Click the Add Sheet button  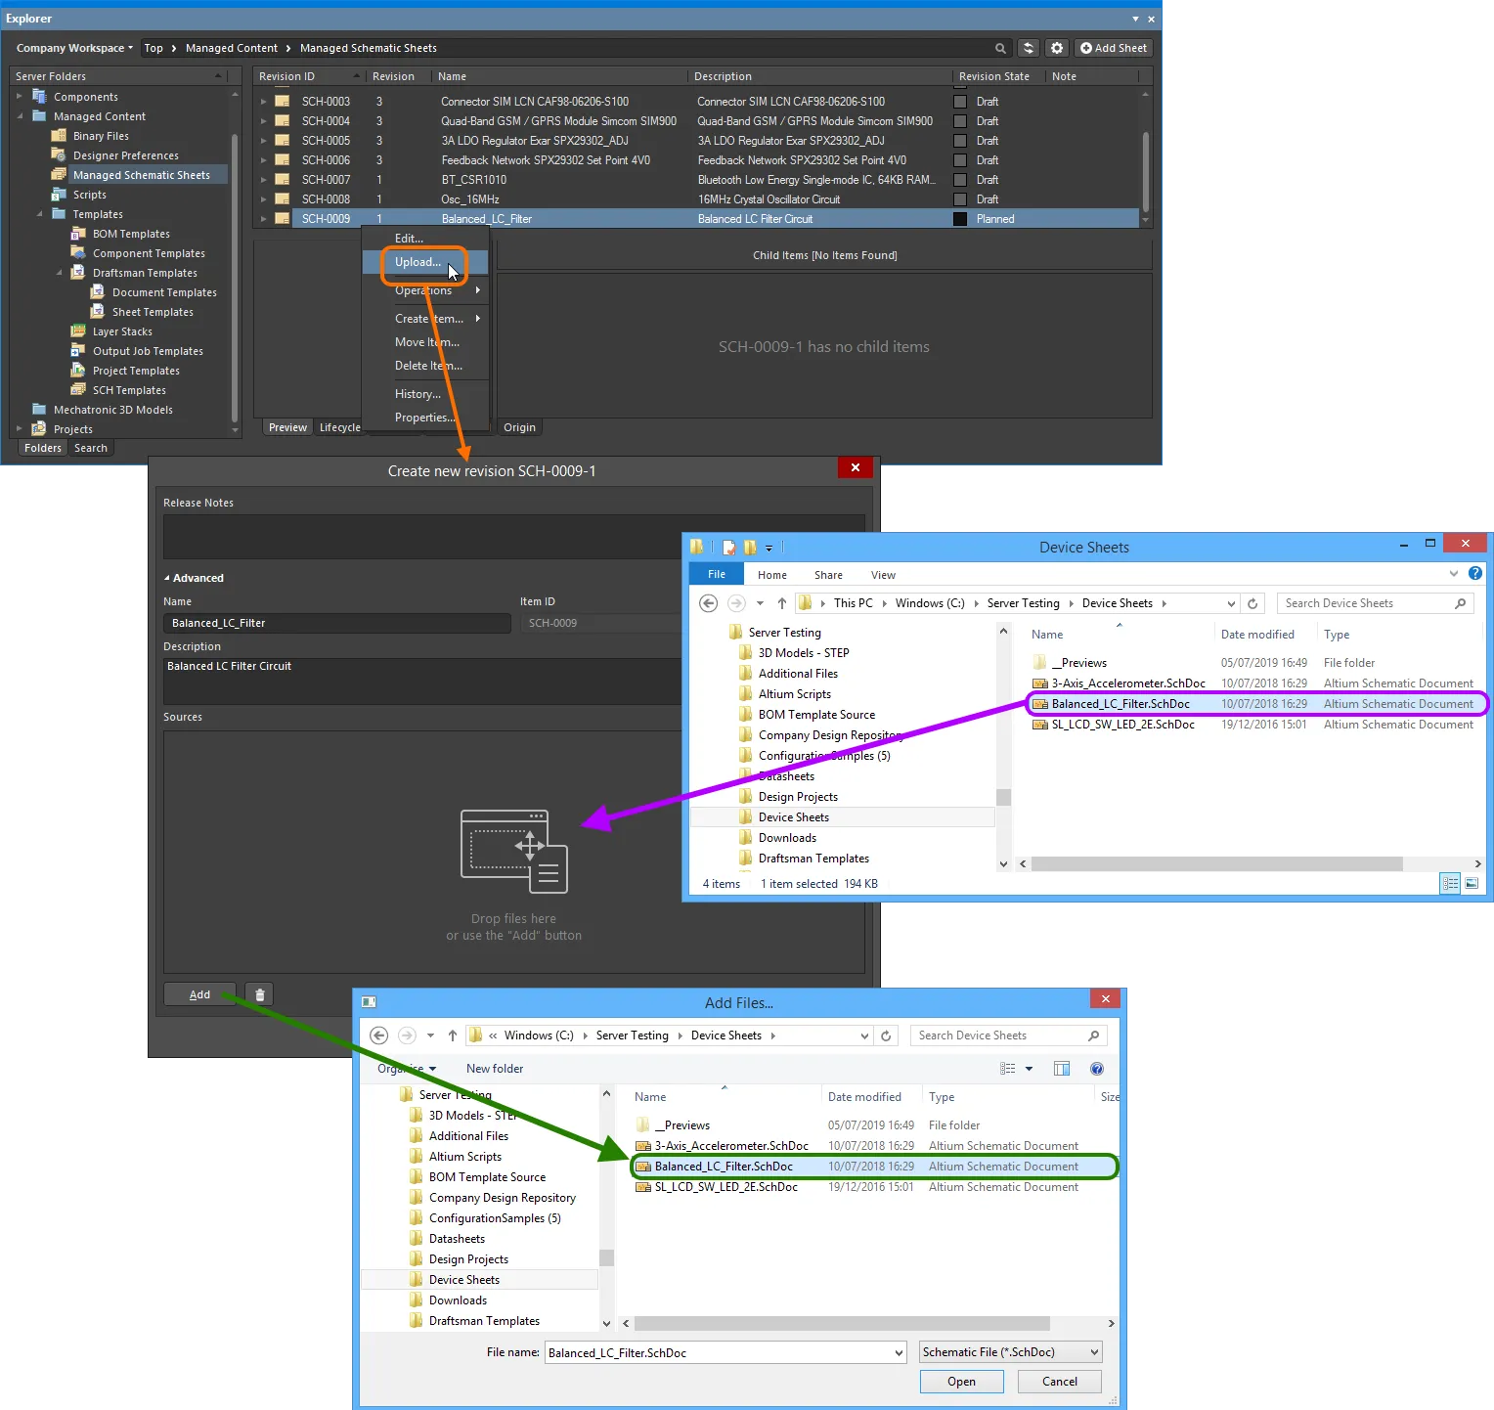pyautogui.click(x=1114, y=48)
